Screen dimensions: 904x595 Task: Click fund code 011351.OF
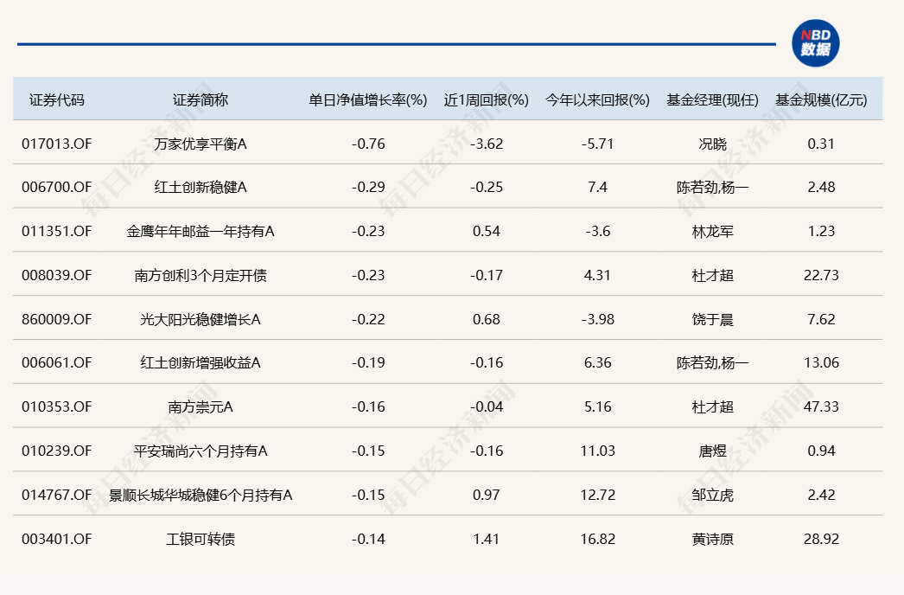click(56, 231)
